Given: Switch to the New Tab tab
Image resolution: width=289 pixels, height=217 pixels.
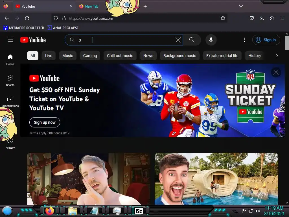Looking at the screenshot, I should coord(91,6).
